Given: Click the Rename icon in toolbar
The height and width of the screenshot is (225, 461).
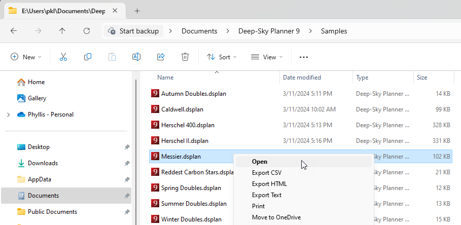Looking at the screenshot, I should [136, 57].
